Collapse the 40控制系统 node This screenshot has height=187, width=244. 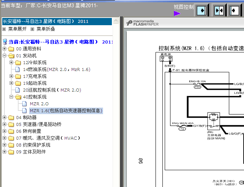(x=11, y=97)
